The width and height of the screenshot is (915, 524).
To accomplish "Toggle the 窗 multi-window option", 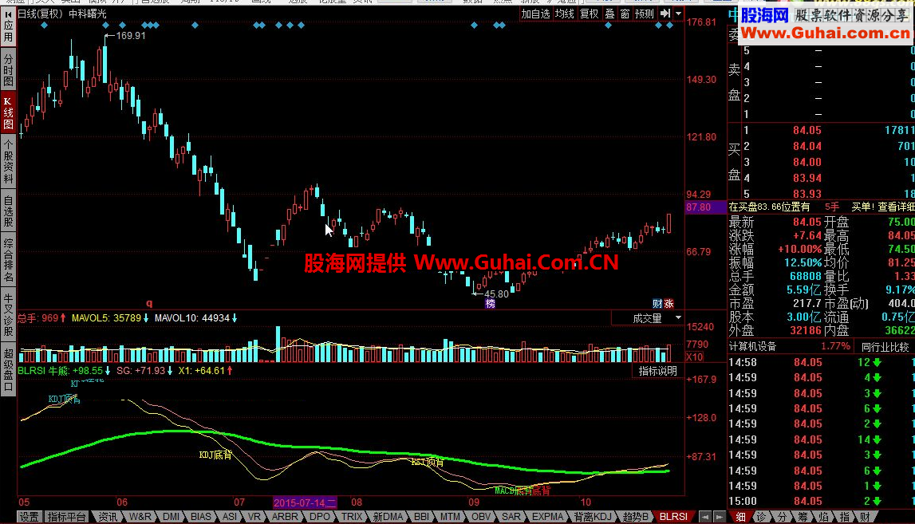I will click(x=625, y=14).
